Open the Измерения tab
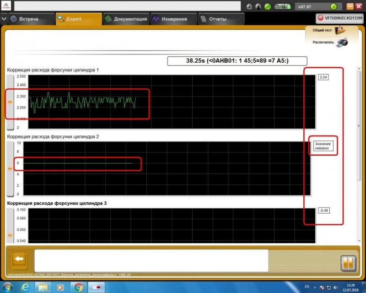 pyautogui.click(x=170, y=19)
